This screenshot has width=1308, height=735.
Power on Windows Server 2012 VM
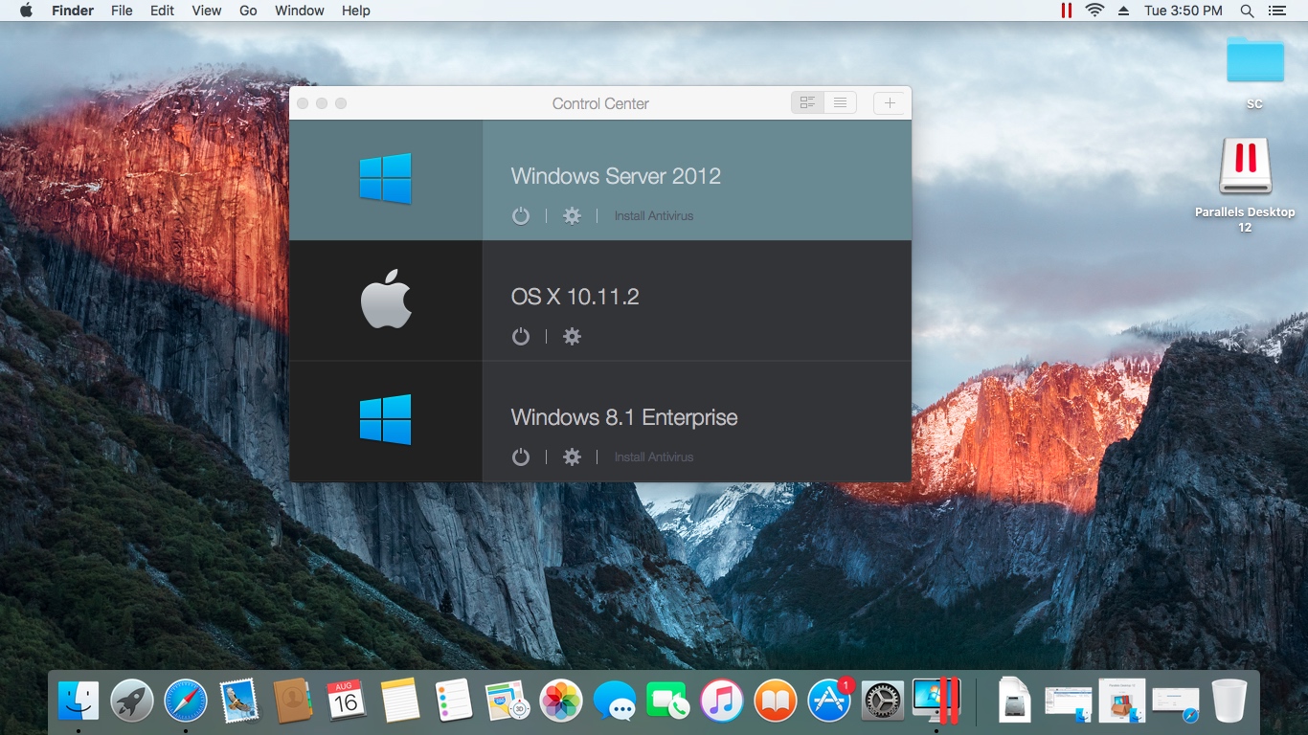pyautogui.click(x=521, y=216)
